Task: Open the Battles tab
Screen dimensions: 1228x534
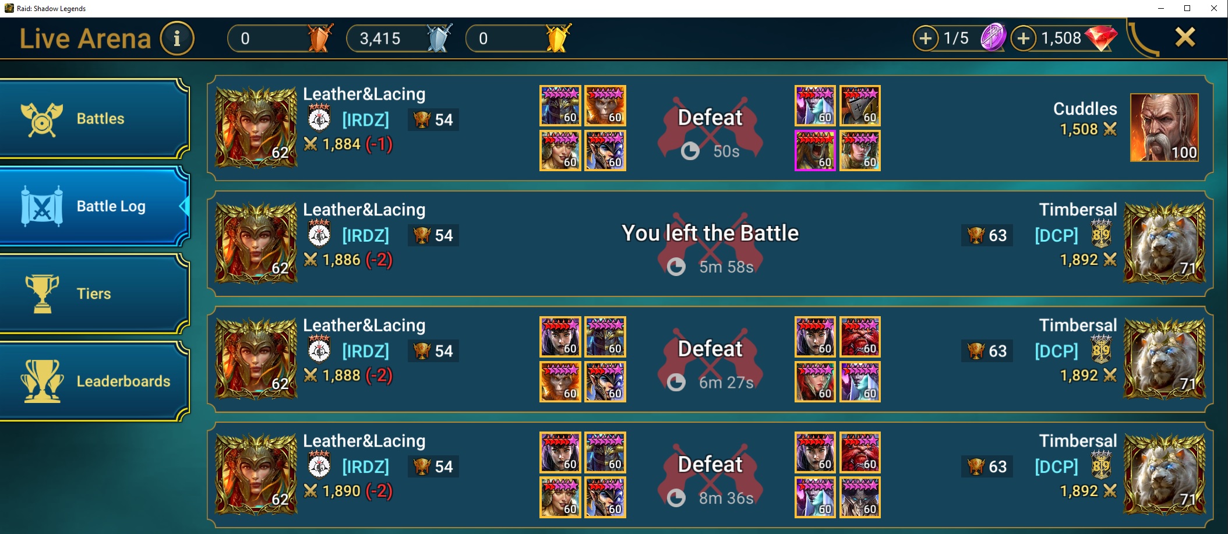Action: (94, 119)
